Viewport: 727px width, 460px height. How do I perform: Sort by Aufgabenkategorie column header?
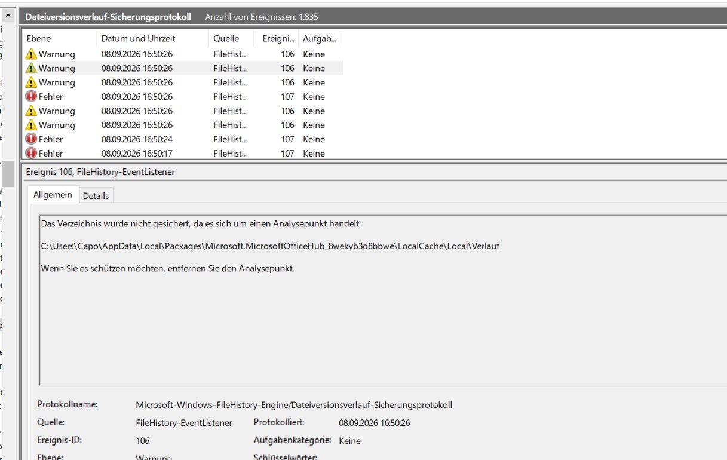click(321, 38)
